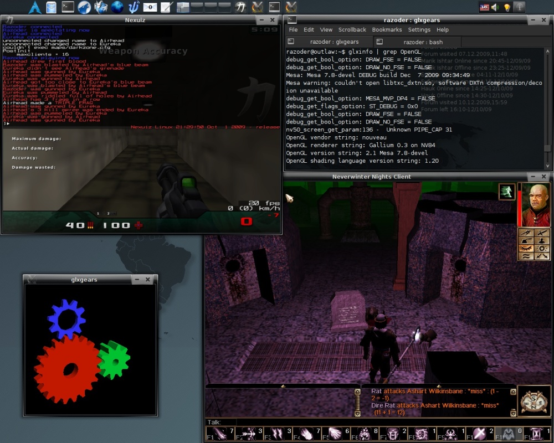Check the mail envelope icon in the panel
The image size is (554, 443).
click(150, 7)
